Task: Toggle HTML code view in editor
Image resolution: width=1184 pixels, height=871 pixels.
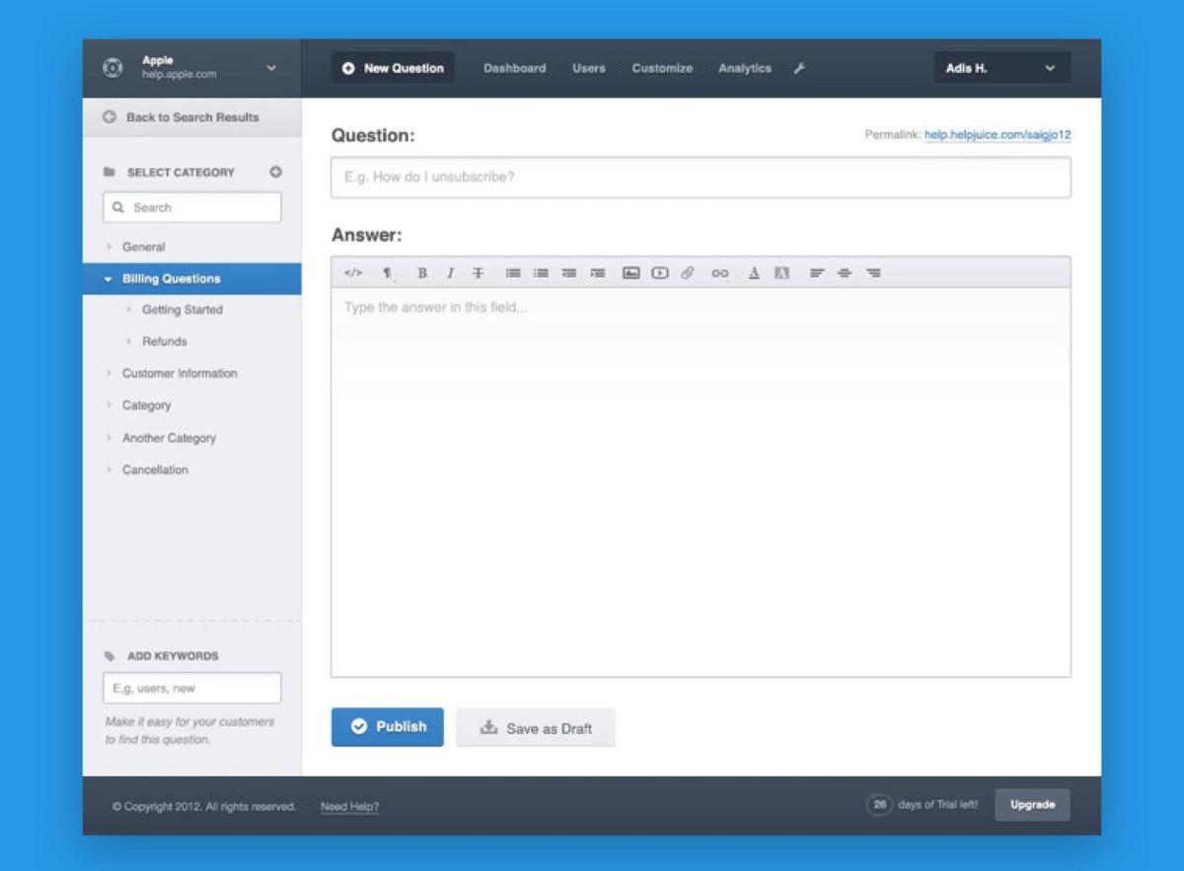Action: 352,273
